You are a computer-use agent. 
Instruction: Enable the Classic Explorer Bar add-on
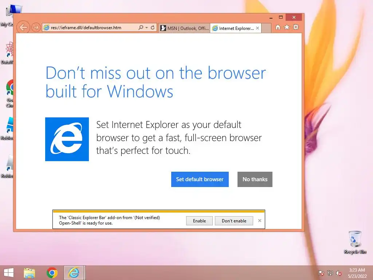coord(199,221)
